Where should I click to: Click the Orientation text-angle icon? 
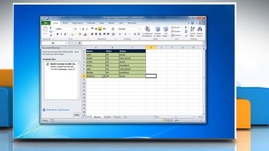104,29
